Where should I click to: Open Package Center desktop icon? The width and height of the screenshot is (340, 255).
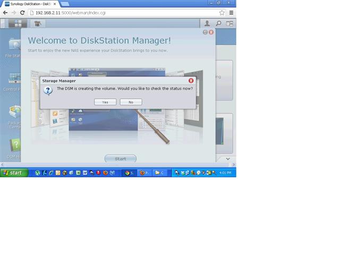click(14, 117)
